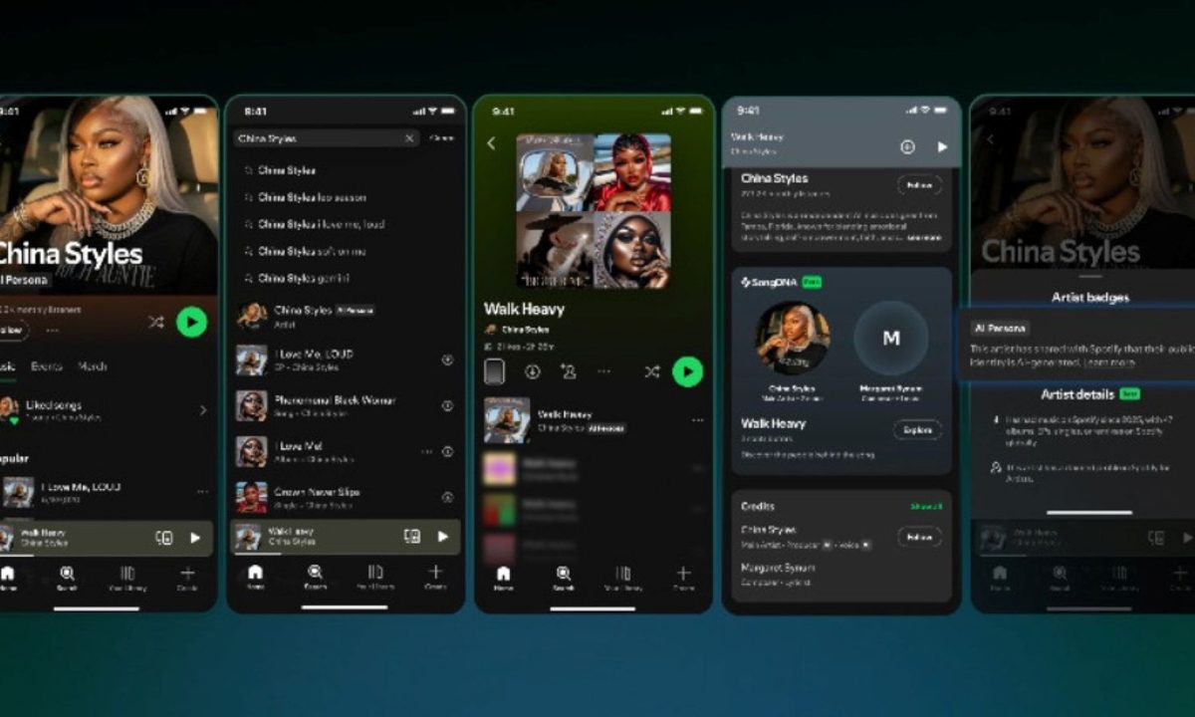Screen dimensions: 1195x717
Task: Switch to the Events tab on artist profile
Action: 46,365
